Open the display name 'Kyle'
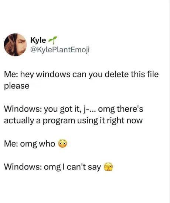Screen dimensions: 170x203 [x=38, y=40]
